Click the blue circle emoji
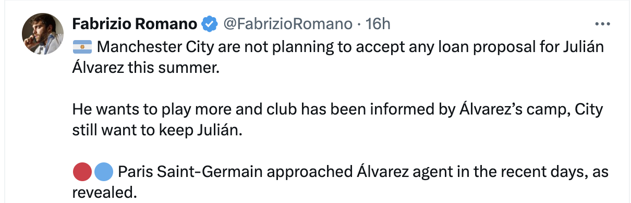631x203 pixels. pos(103,171)
